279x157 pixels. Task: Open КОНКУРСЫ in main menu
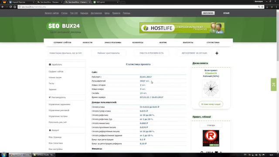coord(138,43)
